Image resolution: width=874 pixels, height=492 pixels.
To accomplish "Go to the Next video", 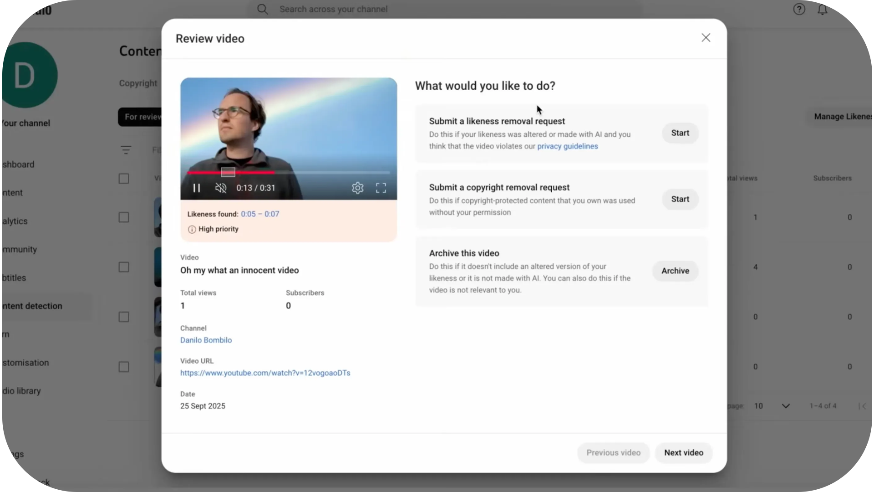I will pos(683,453).
